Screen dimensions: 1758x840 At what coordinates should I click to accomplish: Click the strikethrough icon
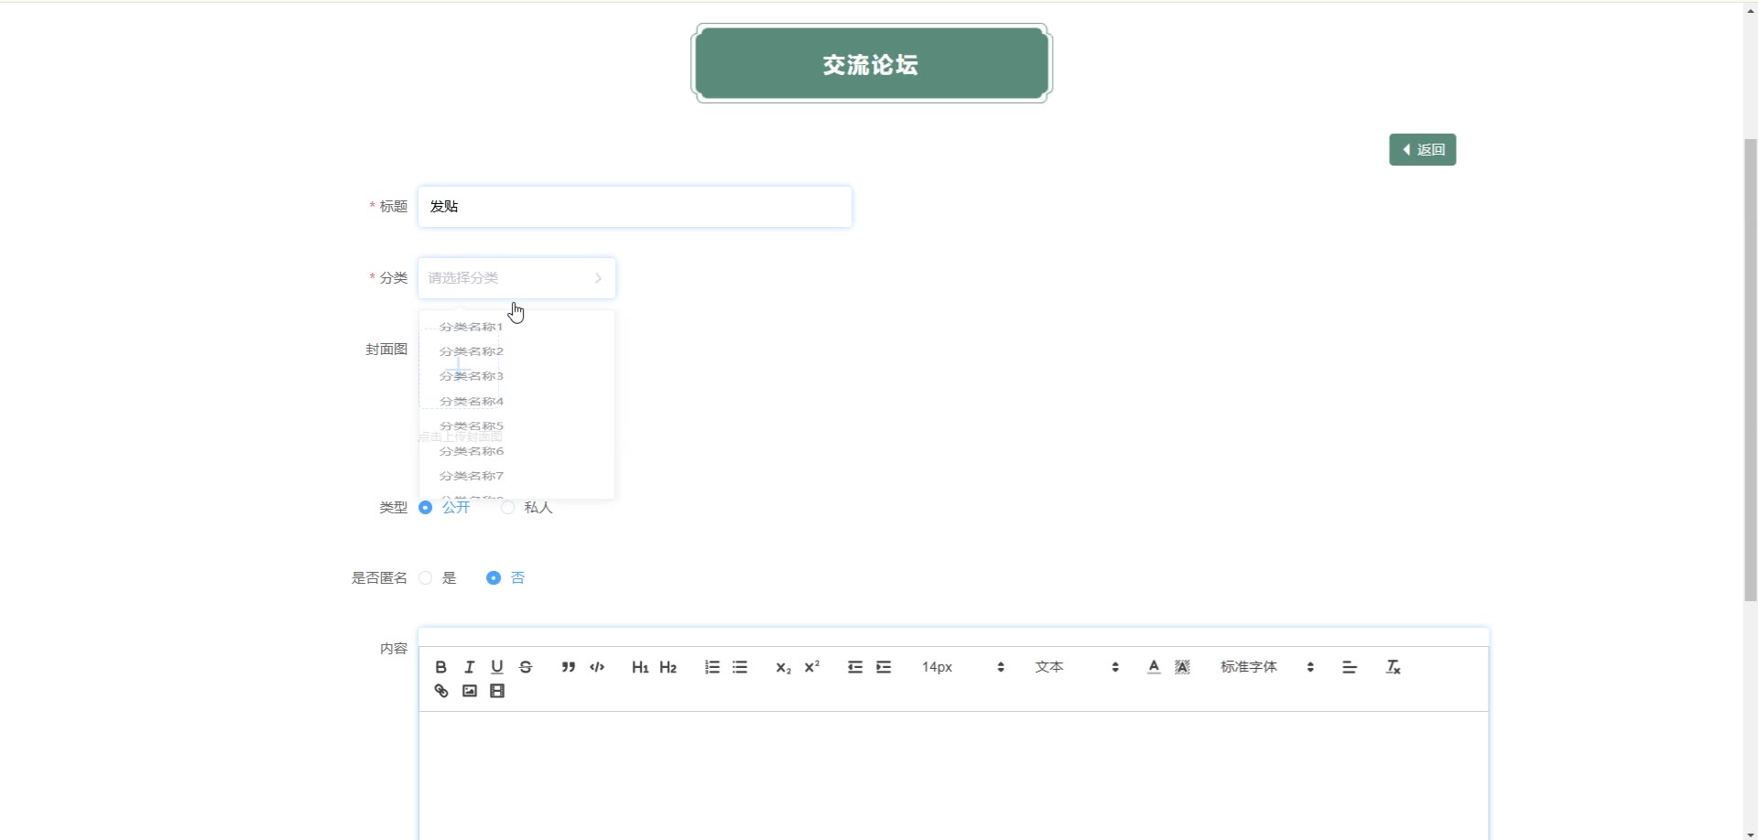tap(526, 667)
